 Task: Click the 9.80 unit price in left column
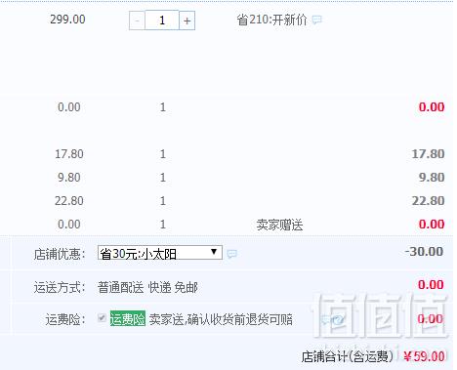click(69, 178)
